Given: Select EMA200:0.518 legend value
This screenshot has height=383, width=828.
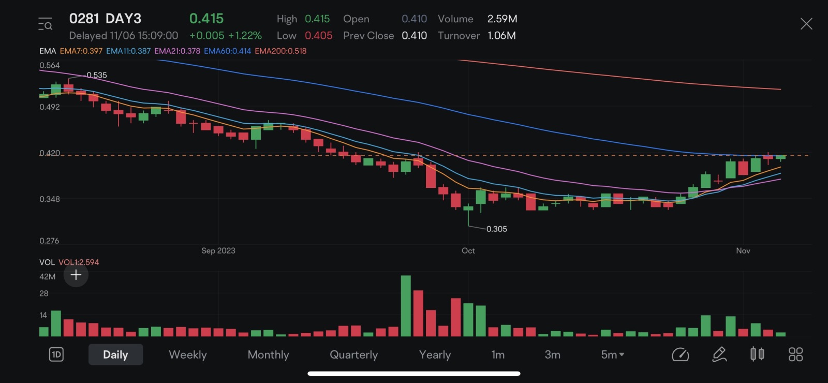Looking at the screenshot, I should pos(280,51).
